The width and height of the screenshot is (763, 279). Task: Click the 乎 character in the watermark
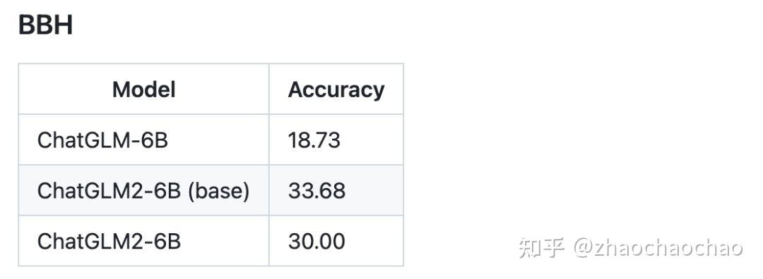coord(553,247)
